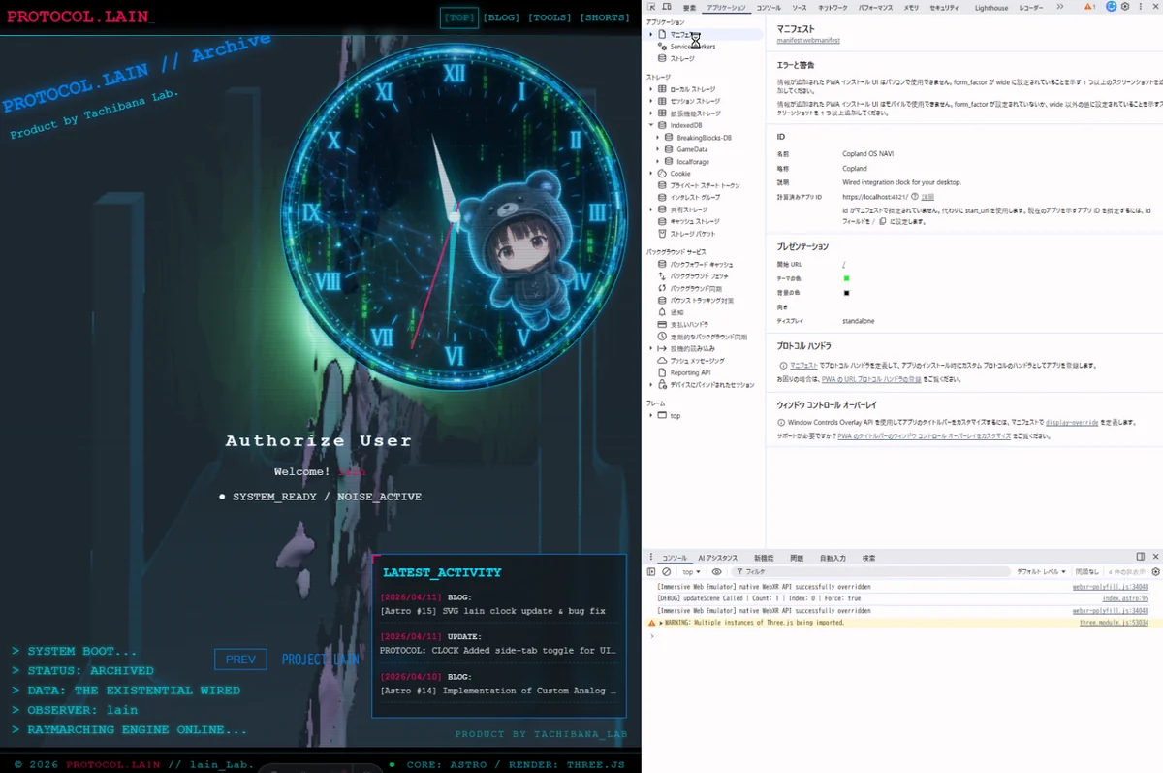Open the DevTools three-dot menu
This screenshot has height=773, width=1163.
(1140, 7)
